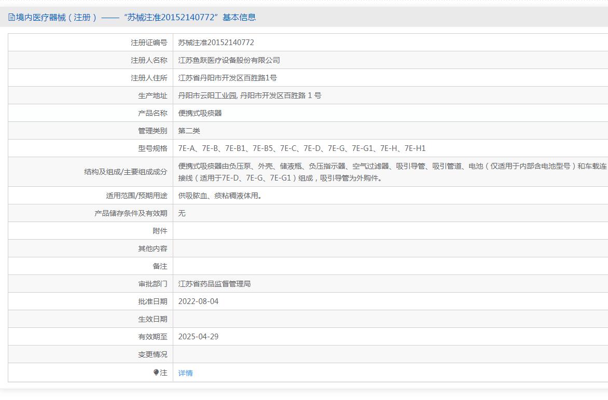Click the 结构及组成/主要组成成分 label
Image resolution: width=608 pixels, height=400 pixels.
pyautogui.click(x=126, y=172)
